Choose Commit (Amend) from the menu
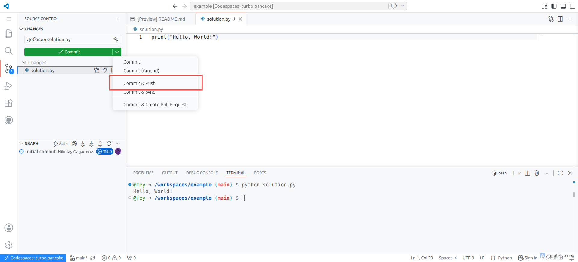The width and height of the screenshot is (578, 262). (155, 71)
